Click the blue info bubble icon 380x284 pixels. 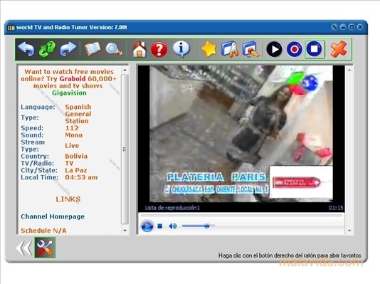181,49
